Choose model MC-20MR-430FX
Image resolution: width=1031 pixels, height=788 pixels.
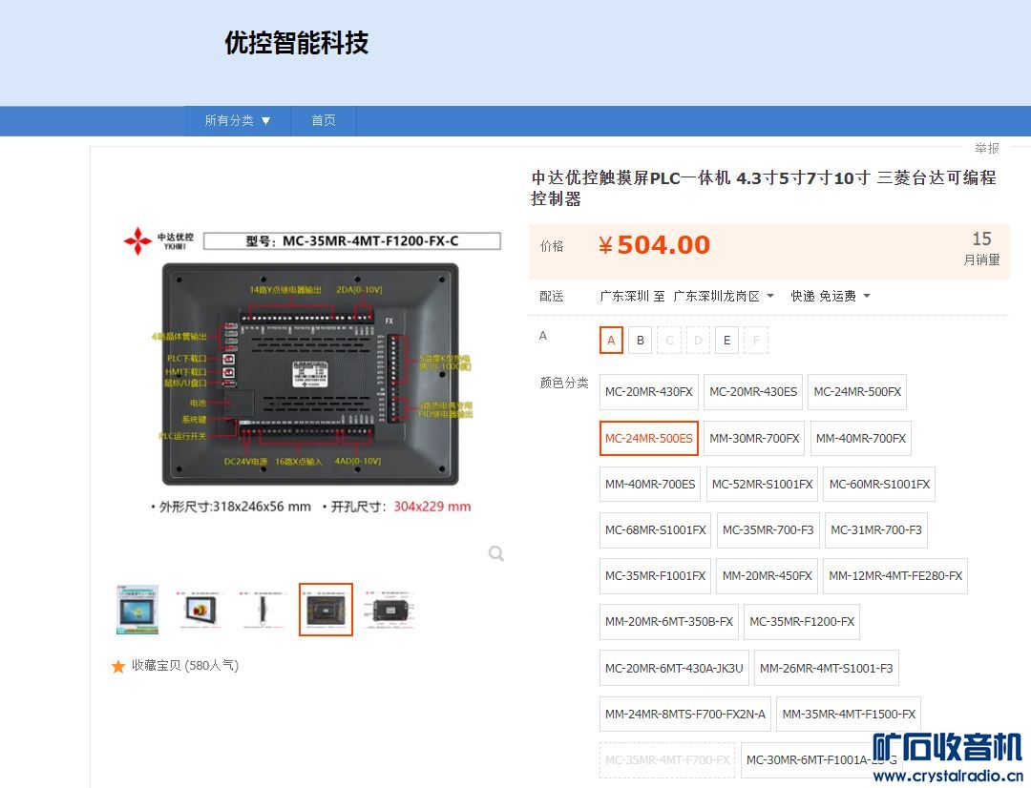click(649, 392)
